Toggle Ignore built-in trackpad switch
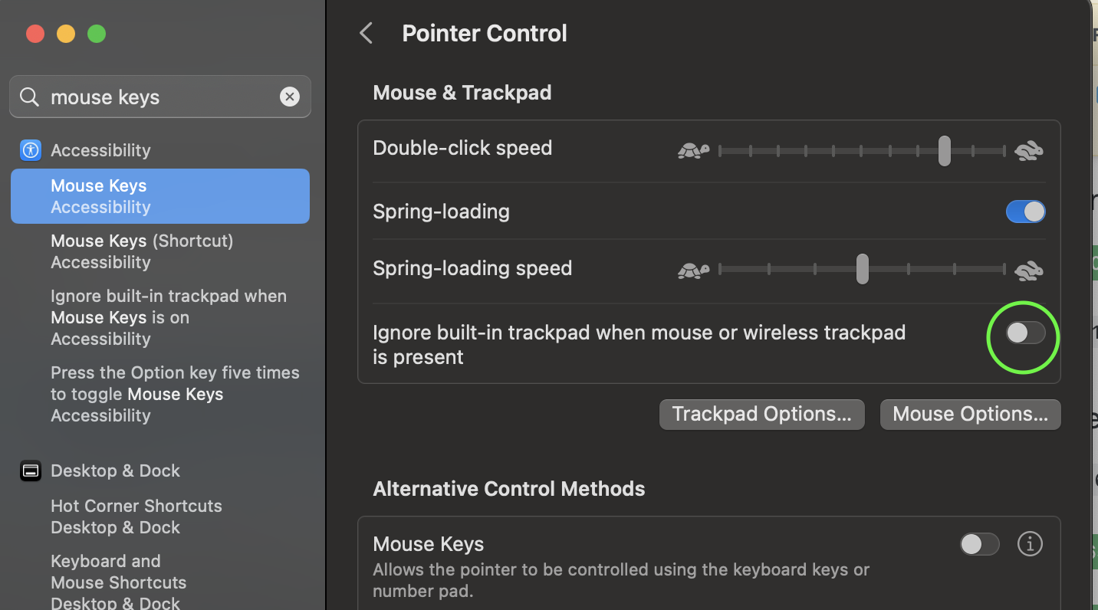Screen dimensions: 1098x610 pos(1025,333)
